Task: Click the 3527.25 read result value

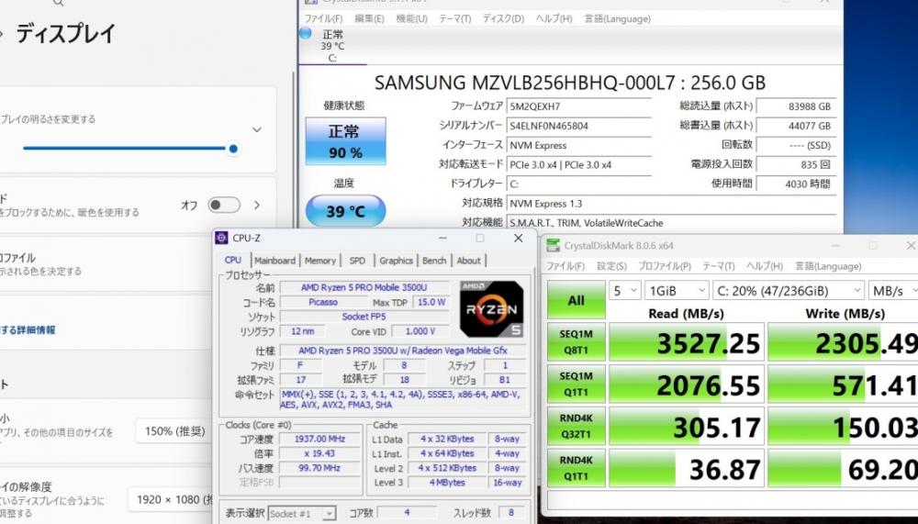Action: [x=687, y=342]
